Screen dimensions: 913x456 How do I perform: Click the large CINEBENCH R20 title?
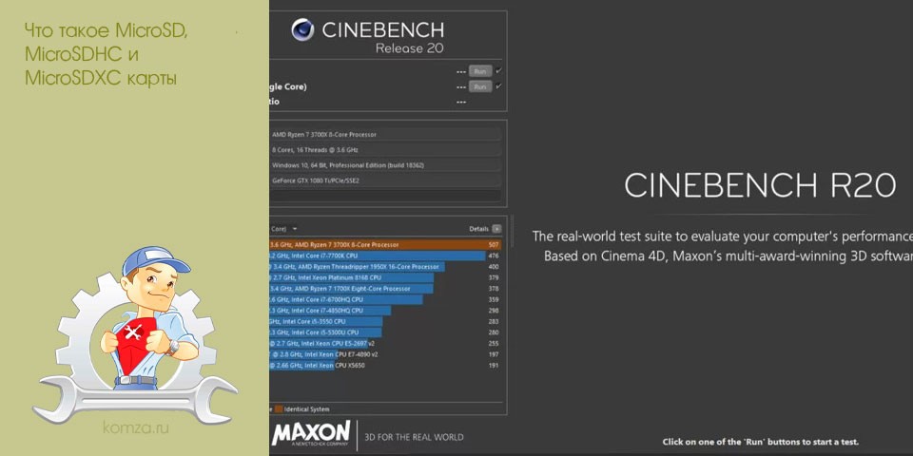coord(760,186)
